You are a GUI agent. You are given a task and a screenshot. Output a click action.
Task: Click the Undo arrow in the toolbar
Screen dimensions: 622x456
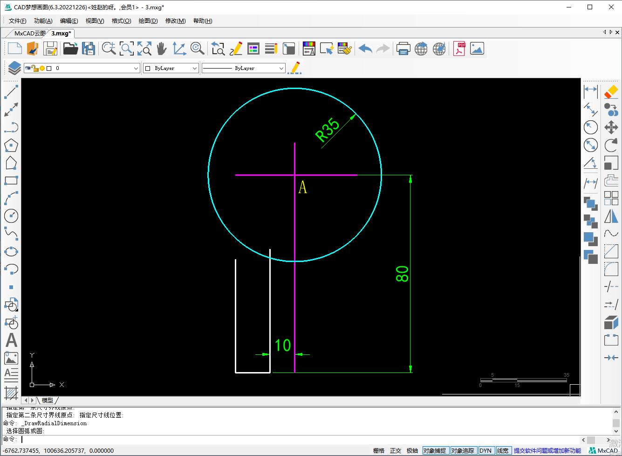click(x=365, y=48)
